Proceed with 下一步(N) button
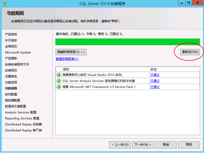Screen dimensions: 204x153 coord(143,145)
